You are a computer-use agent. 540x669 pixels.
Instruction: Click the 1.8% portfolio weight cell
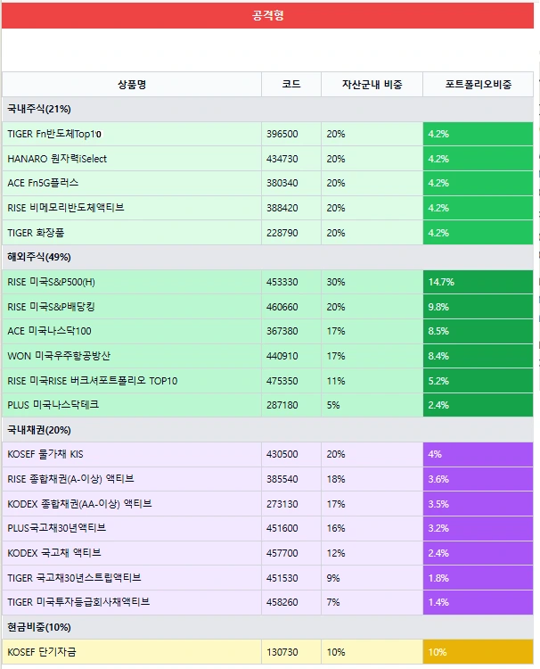(x=479, y=578)
